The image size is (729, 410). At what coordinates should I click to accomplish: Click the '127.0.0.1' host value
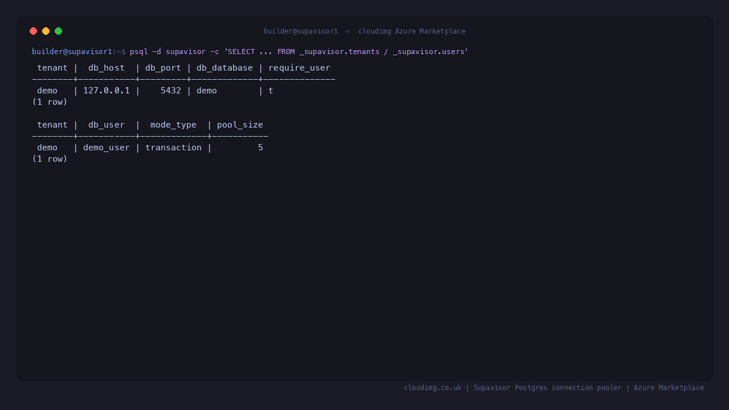tap(107, 91)
